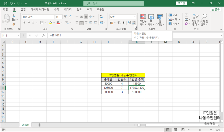Switch to the Data (데이터) tab

pyautogui.click(x=68, y=9)
